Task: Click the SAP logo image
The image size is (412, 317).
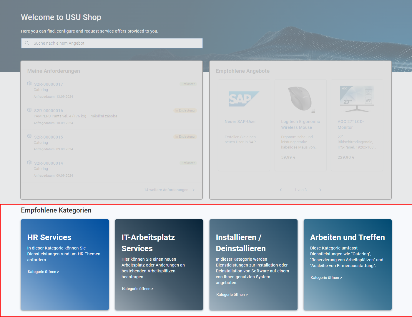Action: pyautogui.click(x=244, y=99)
